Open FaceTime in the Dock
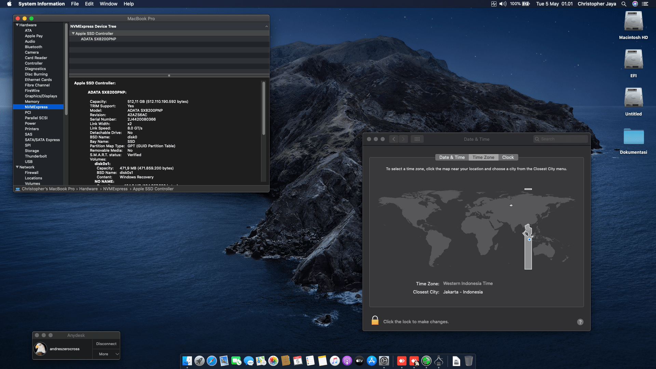Image resolution: width=656 pixels, height=369 pixels. [x=236, y=361]
